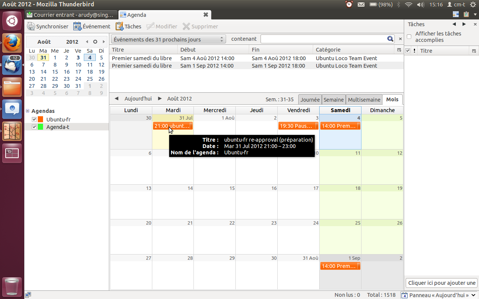
Task: Collapse the Agendas tree section
Action: [27, 111]
